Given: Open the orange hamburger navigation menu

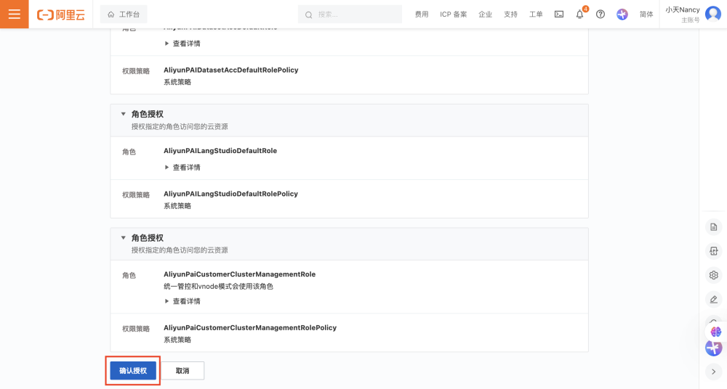Looking at the screenshot, I should (15, 14).
